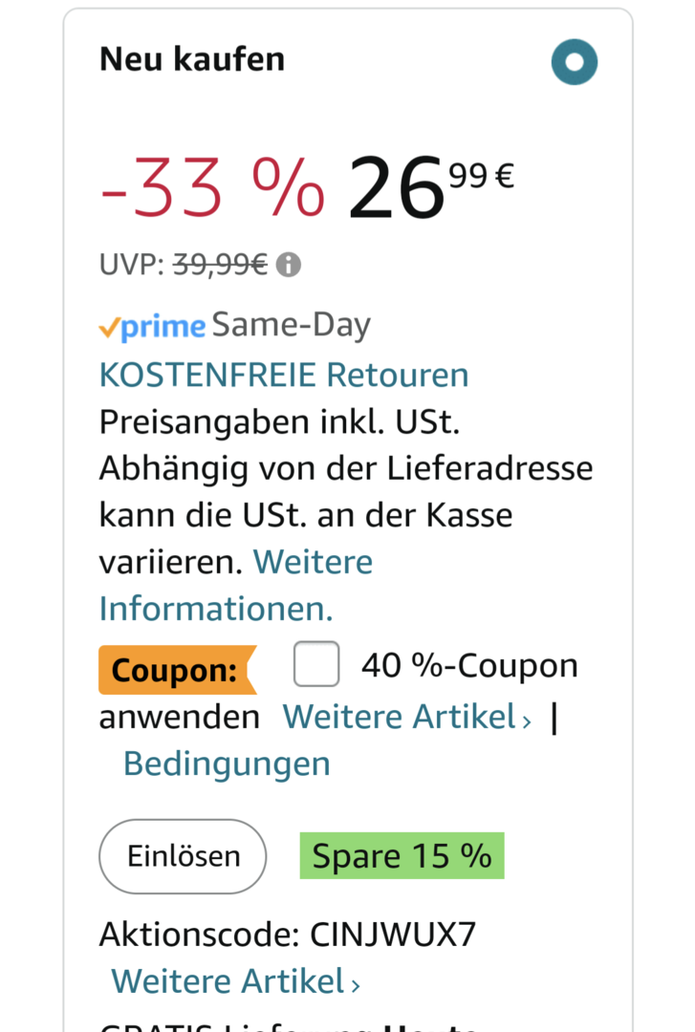Expand the chevron after the coupon's "Weitere Artikel"
This screenshot has width=695, height=1032.
click(527, 720)
